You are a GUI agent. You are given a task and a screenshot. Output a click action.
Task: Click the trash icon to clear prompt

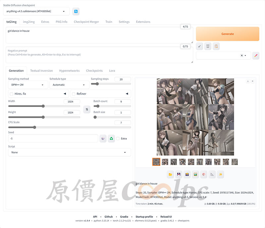[x=208, y=46]
